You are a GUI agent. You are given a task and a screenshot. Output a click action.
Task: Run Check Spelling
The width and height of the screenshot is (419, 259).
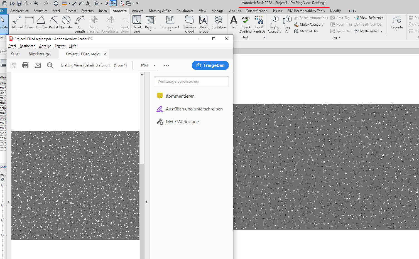pyautogui.click(x=246, y=24)
